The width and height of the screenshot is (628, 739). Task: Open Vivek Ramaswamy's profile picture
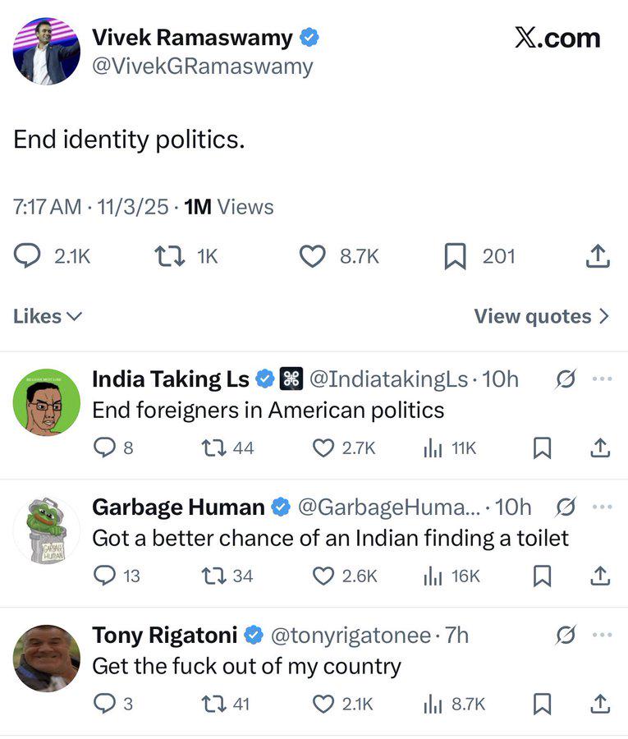pyautogui.click(x=46, y=52)
